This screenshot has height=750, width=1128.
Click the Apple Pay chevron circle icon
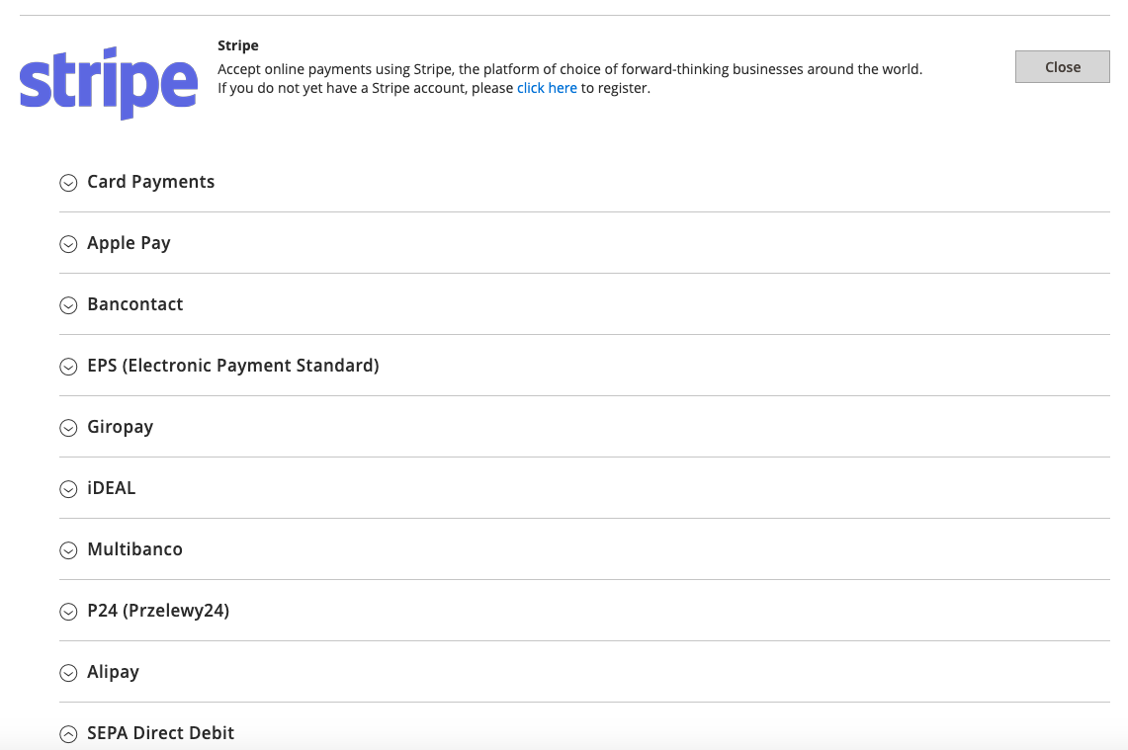tap(68, 244)
